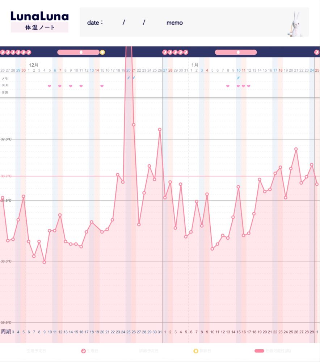Select the 1月 month label
The width and height of the screenshot is (320, 362).
point(195,65)
